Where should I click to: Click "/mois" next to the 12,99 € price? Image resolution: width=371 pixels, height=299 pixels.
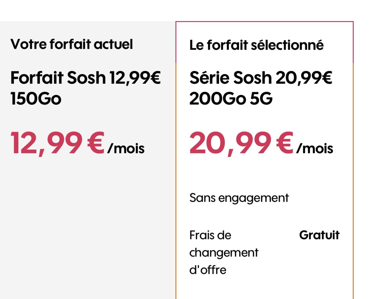click(x=126, y=148)
